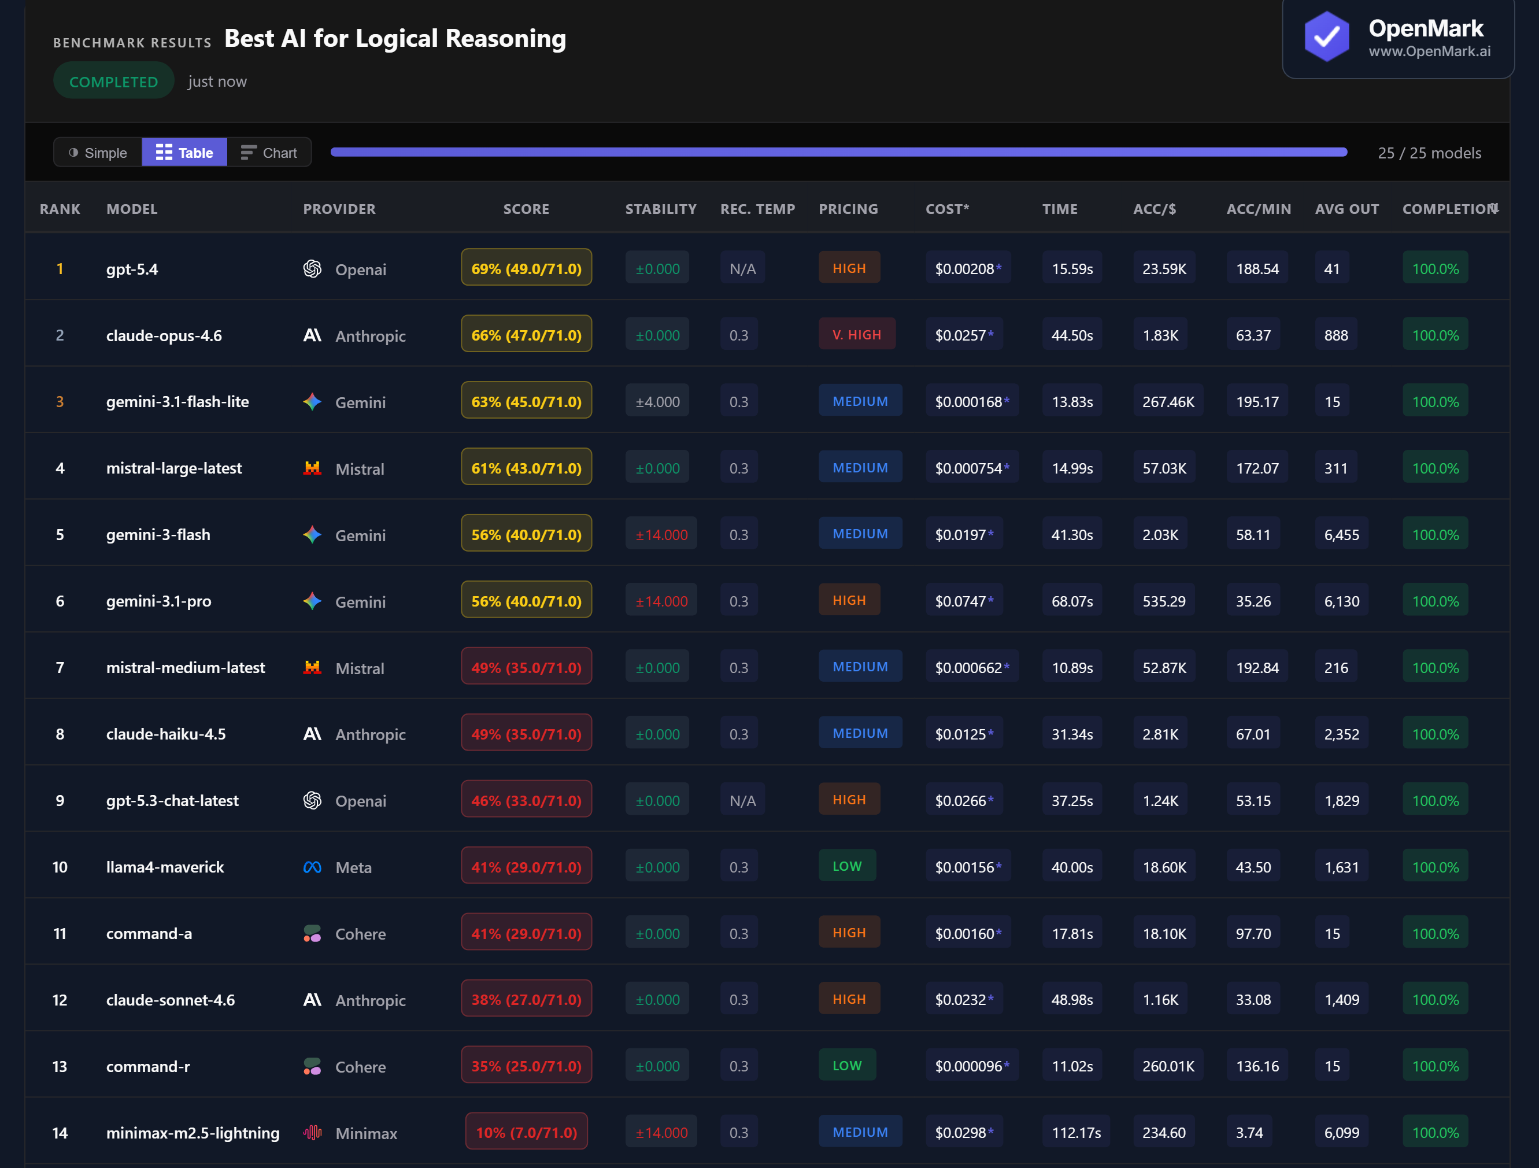The height and width of the screenshot is (1168, 1539).
Task: Click gpt-5.4's 69% score badge
Action: pos(526,268)
